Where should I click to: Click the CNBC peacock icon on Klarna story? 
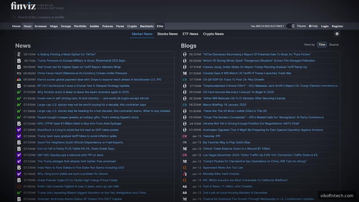point(19,79)
